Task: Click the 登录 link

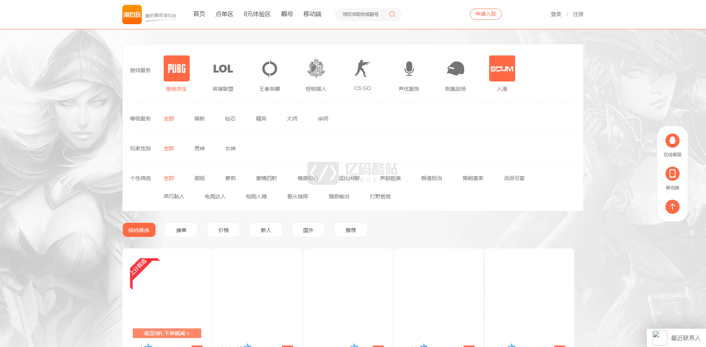Action: (x=556, y=14)
